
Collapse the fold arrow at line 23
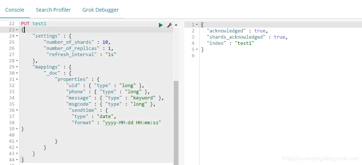click(17, 30)
